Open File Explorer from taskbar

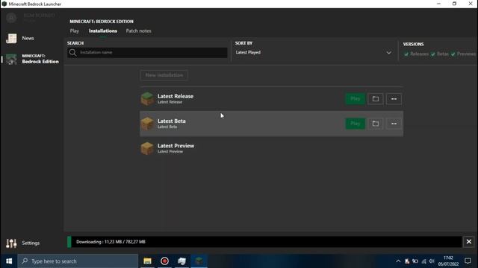148,261
